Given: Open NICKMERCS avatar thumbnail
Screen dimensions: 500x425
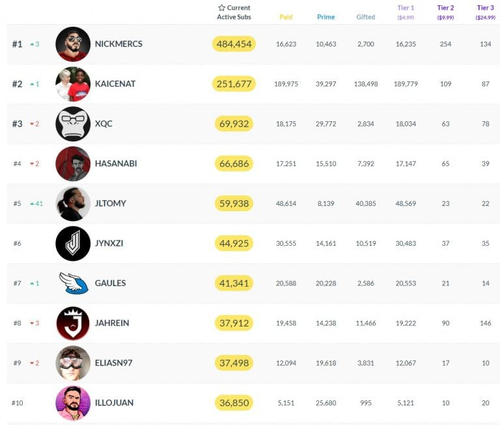Looking at the screenshot, I should (73, 44).
